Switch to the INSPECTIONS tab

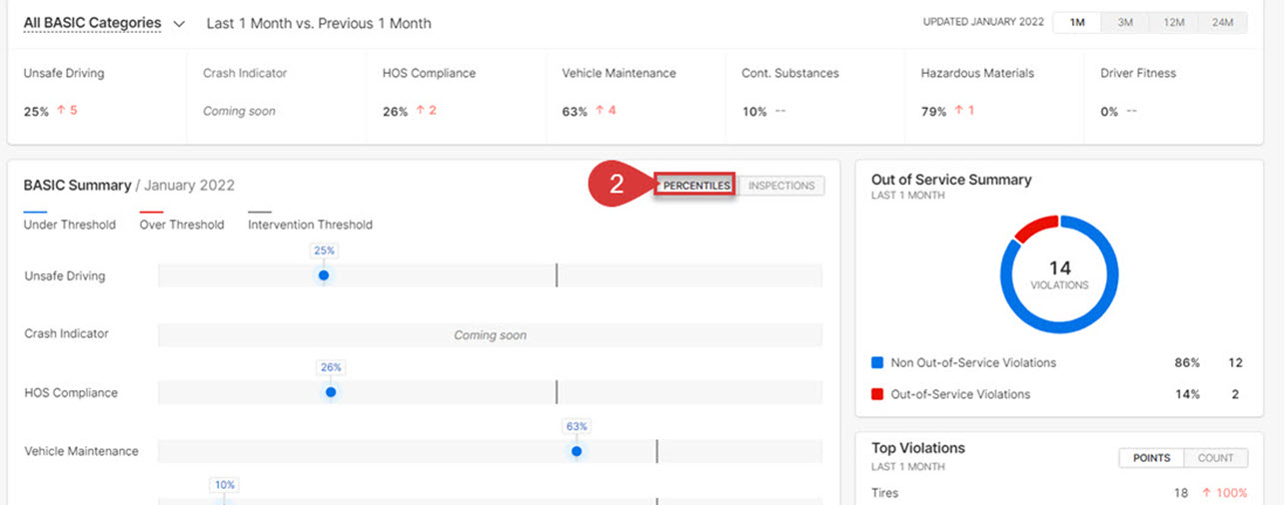click(x=781, y=186)
